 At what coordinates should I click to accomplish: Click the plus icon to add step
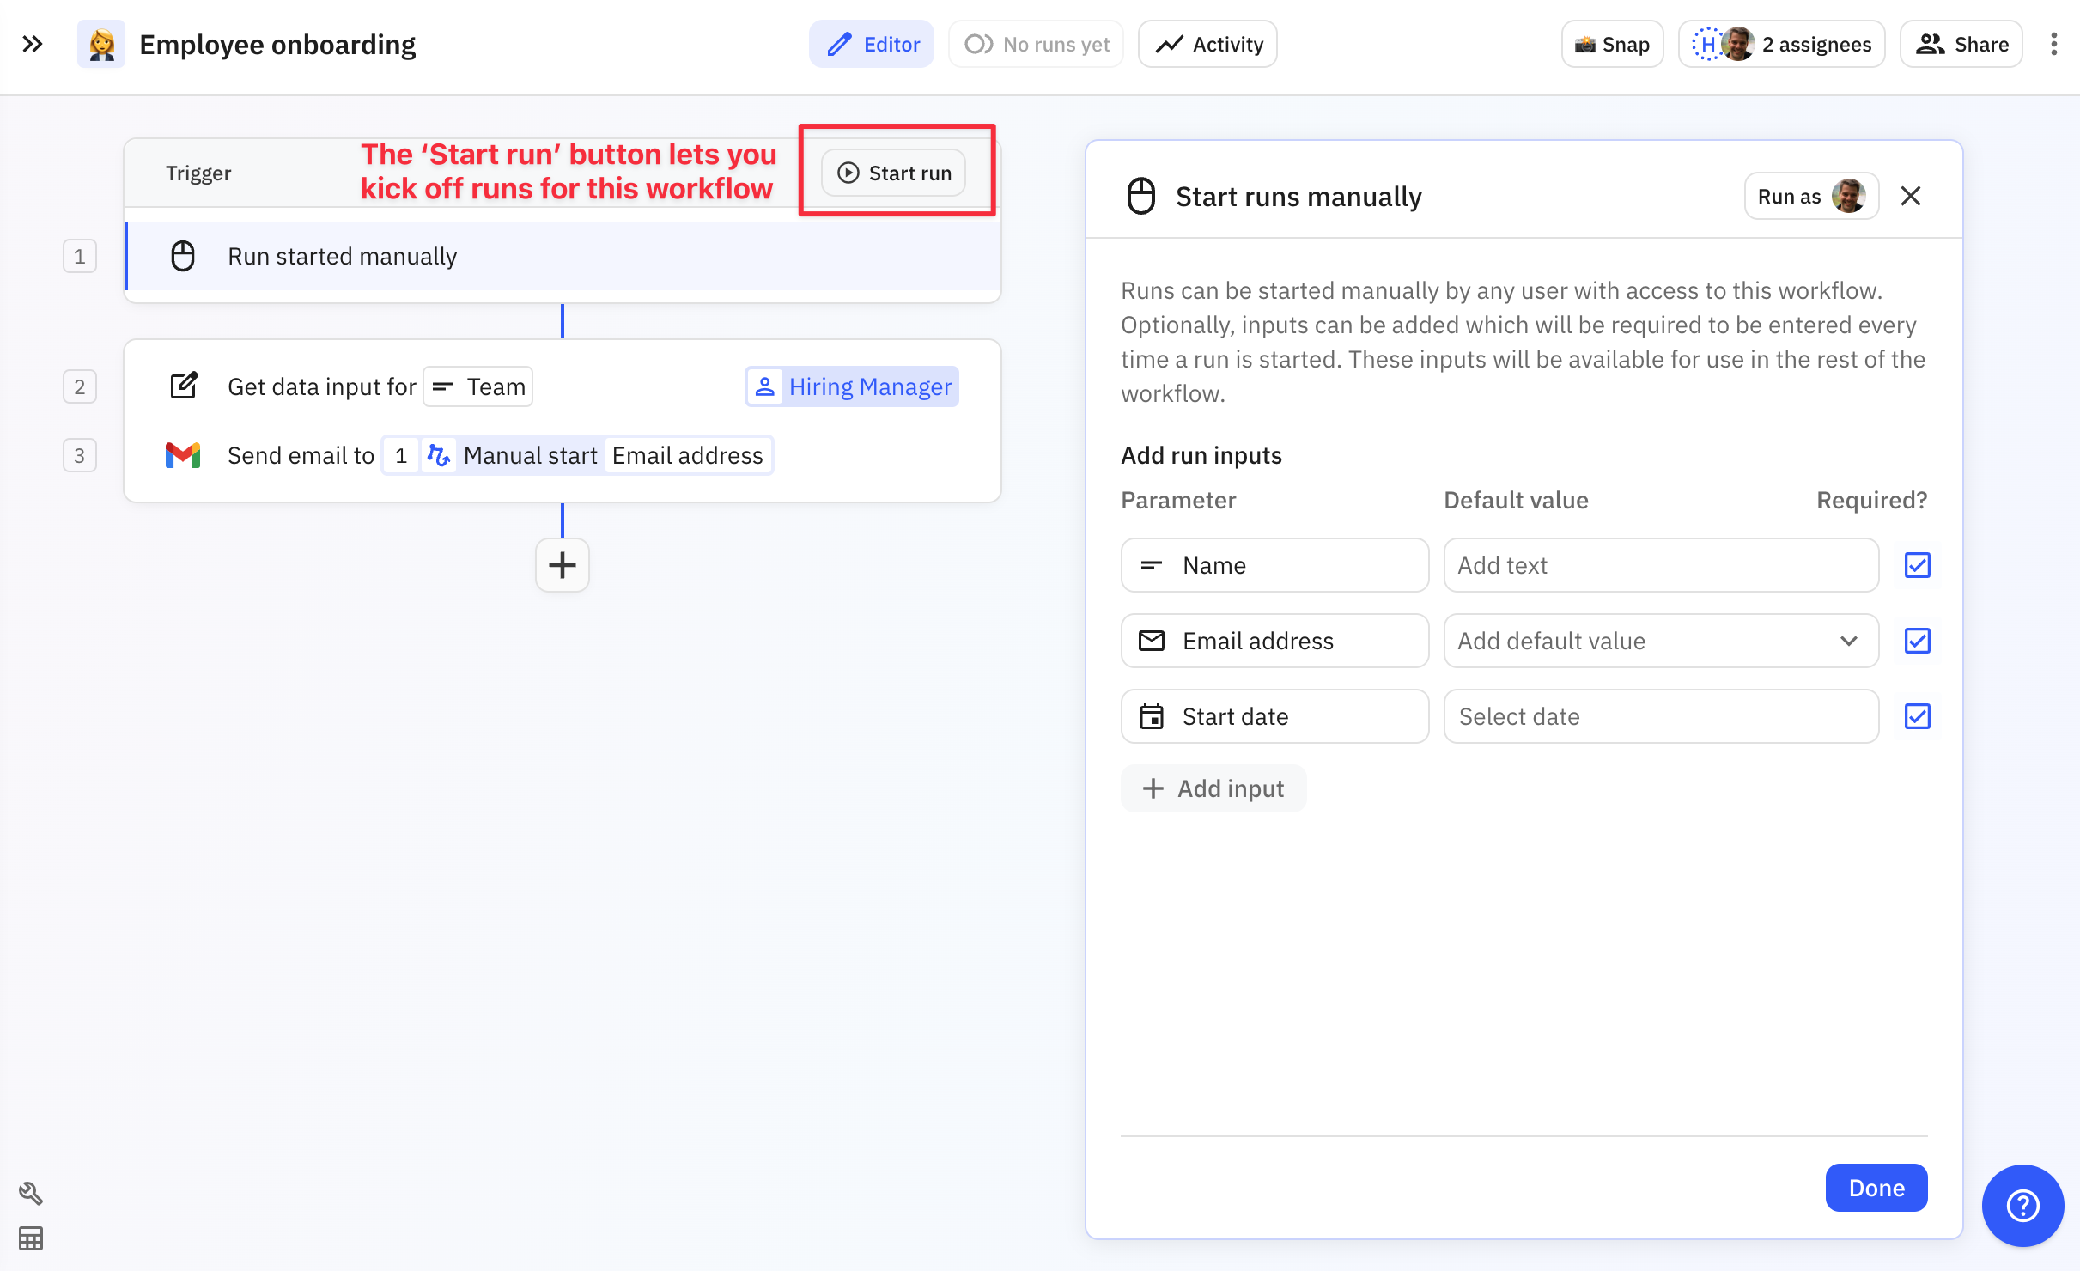(x=562, y=565)
